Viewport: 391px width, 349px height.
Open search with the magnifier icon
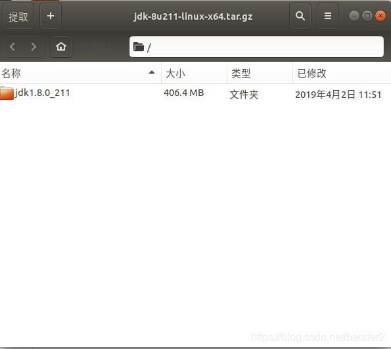click(x=300, y=16)
